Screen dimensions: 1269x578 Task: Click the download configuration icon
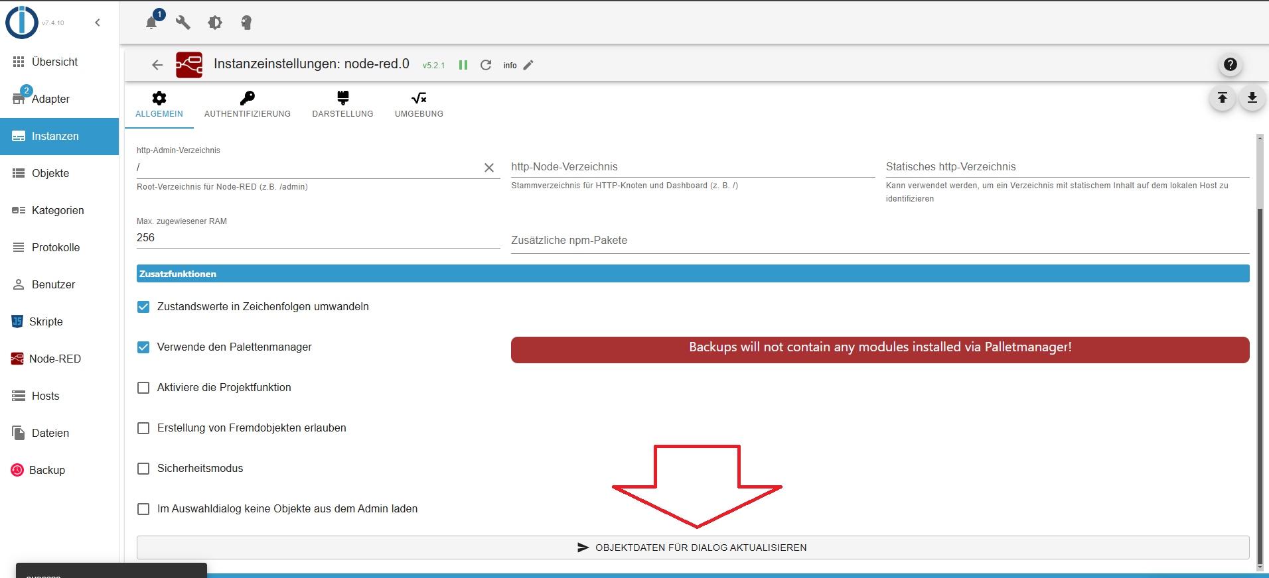click(x=1252, y=98)
